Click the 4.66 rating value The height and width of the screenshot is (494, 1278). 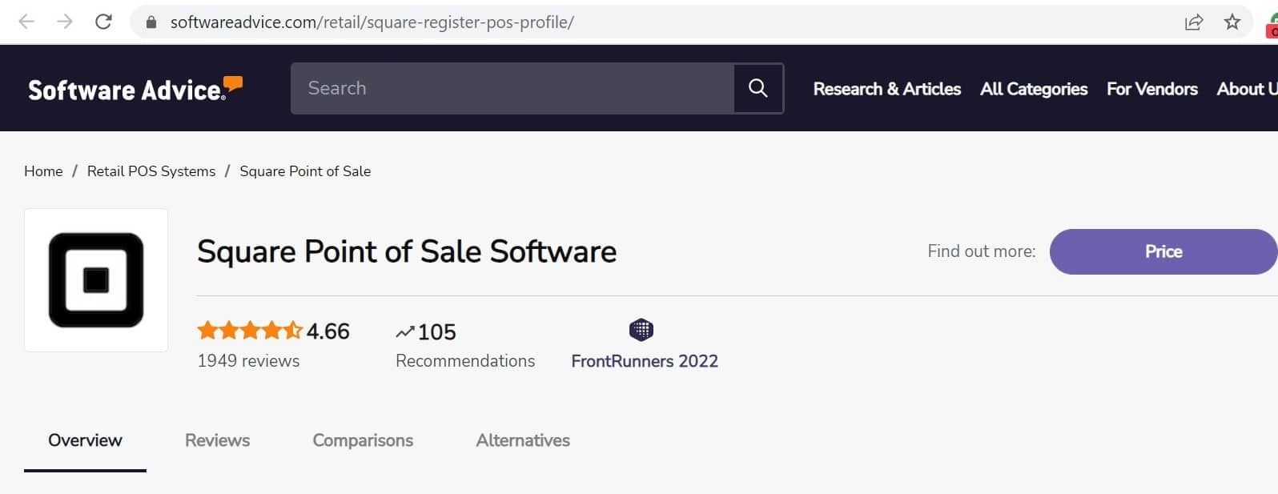pos(328,331)
